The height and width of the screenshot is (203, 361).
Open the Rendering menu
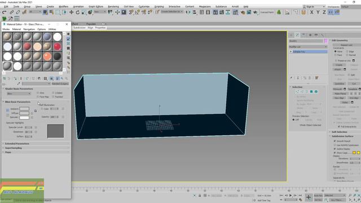tap(113, 6)
